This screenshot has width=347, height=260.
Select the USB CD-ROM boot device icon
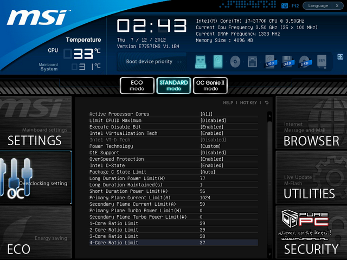point(305,62)
